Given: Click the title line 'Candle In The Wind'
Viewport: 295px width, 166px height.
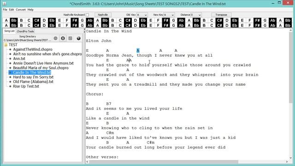Looking at the screenshot, I should [x=109, y=31].
